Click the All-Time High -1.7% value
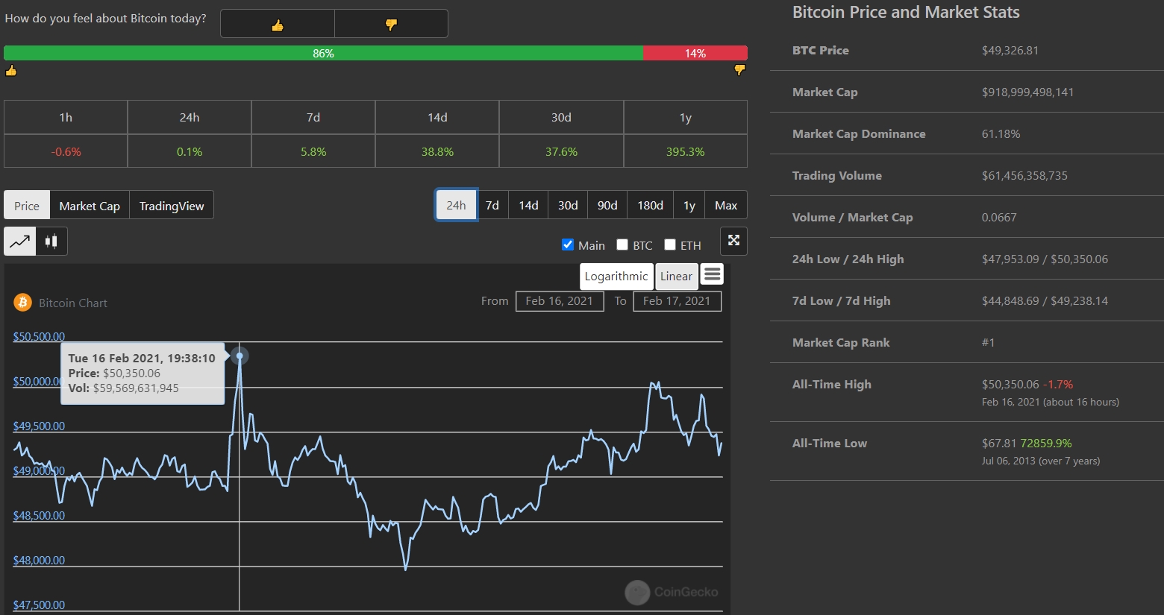 tap(1058, 385)
